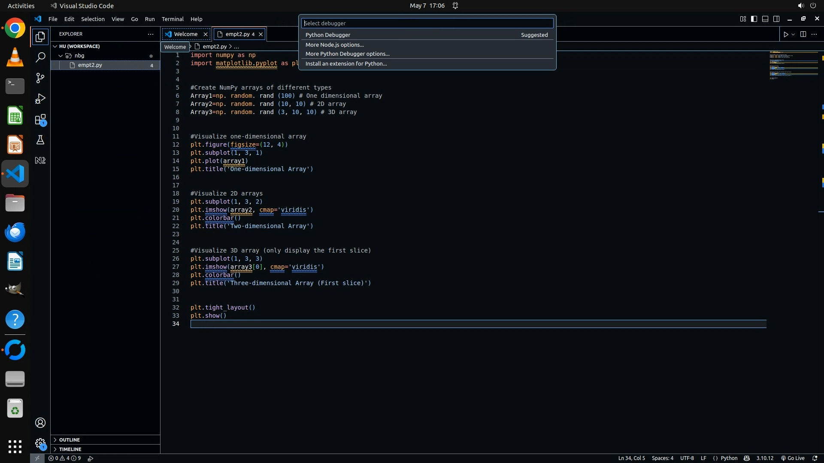The image size is (824, 463).
Task: Click the Select debugger input field
Action: [427, 23]
